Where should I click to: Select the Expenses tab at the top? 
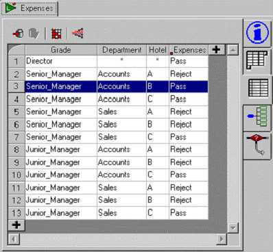click(x=29, y=8)
